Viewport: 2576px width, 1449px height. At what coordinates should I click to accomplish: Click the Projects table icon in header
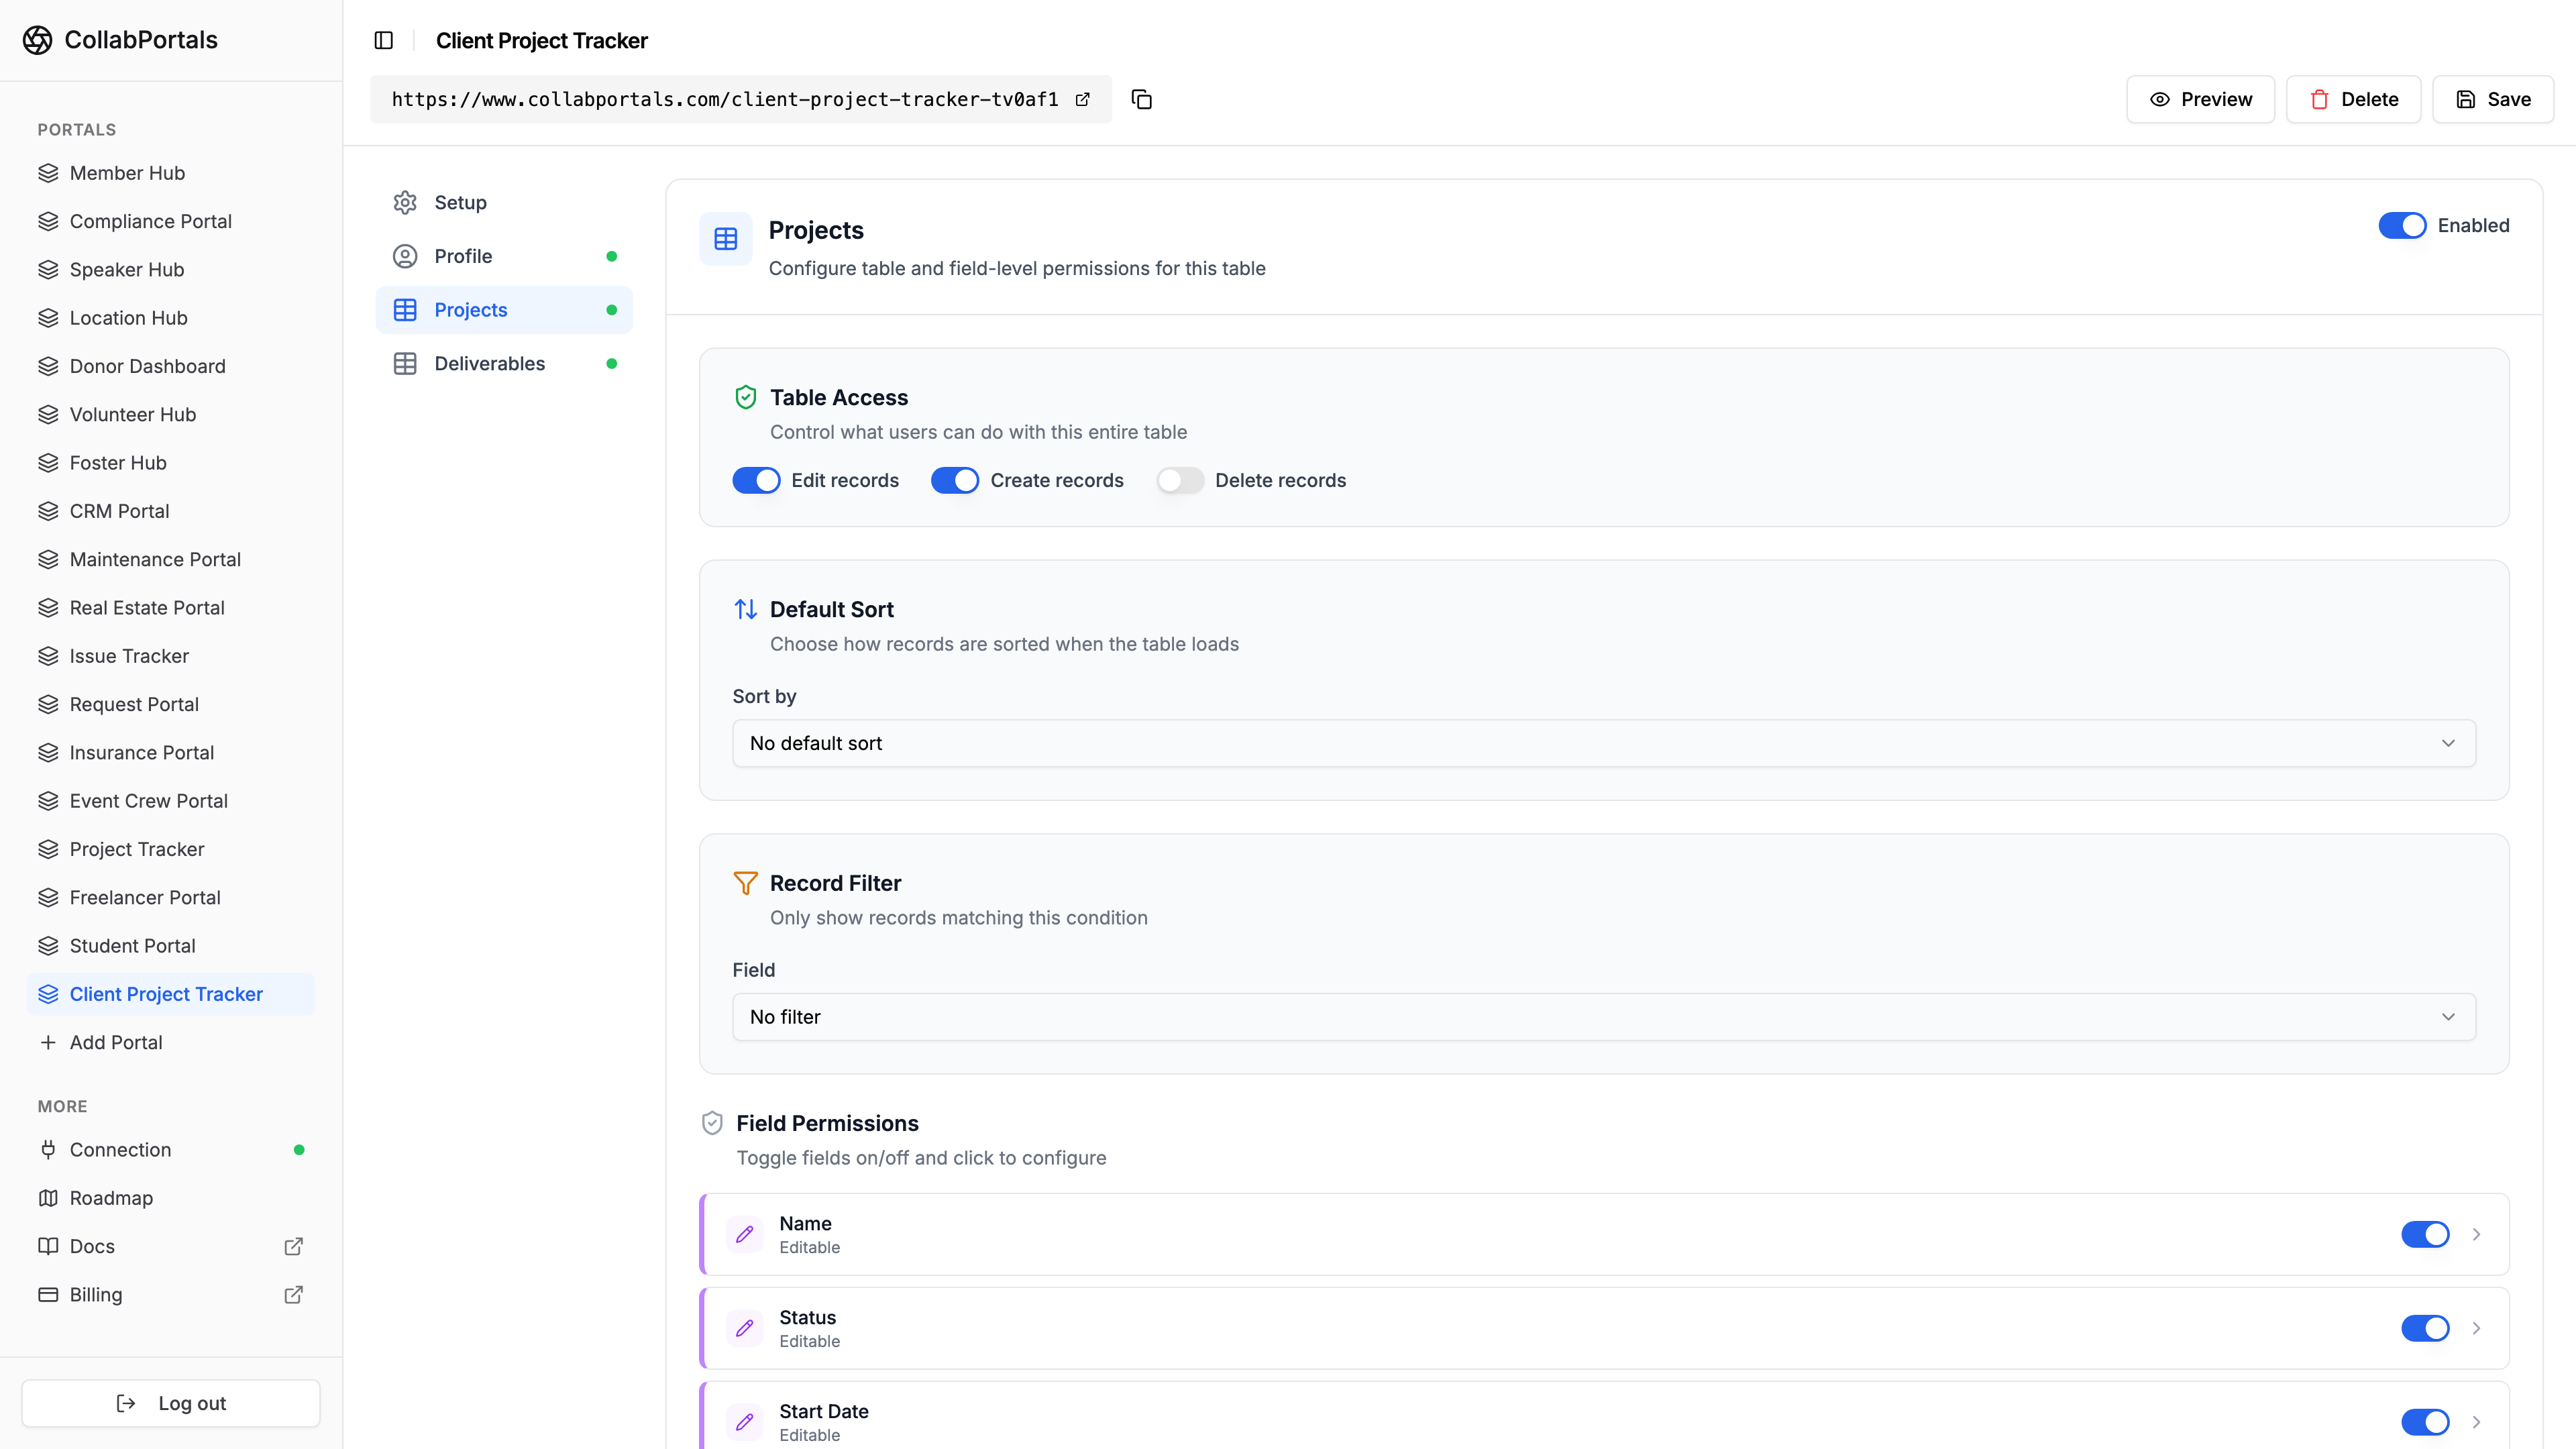point(725,238)
